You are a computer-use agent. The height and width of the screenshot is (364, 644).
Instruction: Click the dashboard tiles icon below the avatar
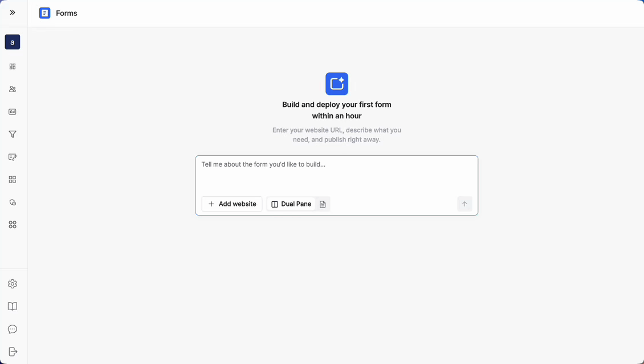(x=13, y=67)
